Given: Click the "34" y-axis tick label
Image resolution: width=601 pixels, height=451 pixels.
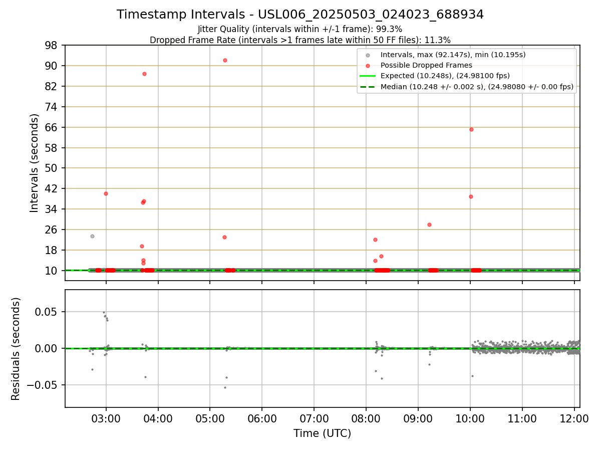Looking at the screenshot, I should 53,209.
